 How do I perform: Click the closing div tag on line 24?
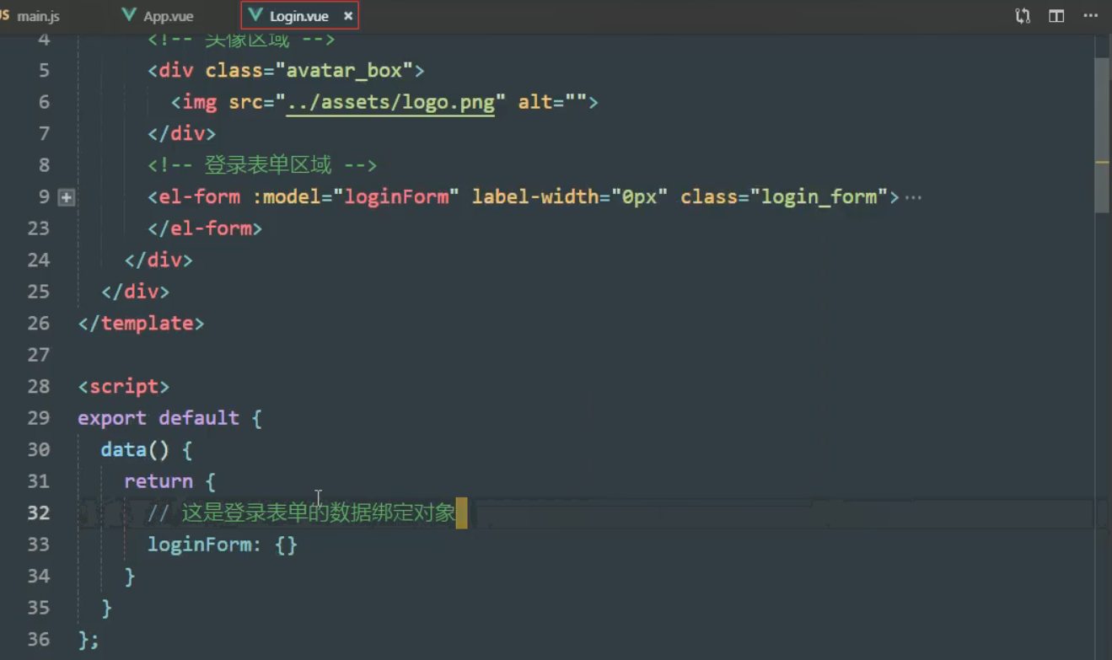(158, 260)
